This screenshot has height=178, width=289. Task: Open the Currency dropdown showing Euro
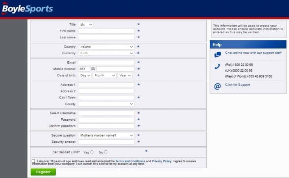click(x=106, y=53)
